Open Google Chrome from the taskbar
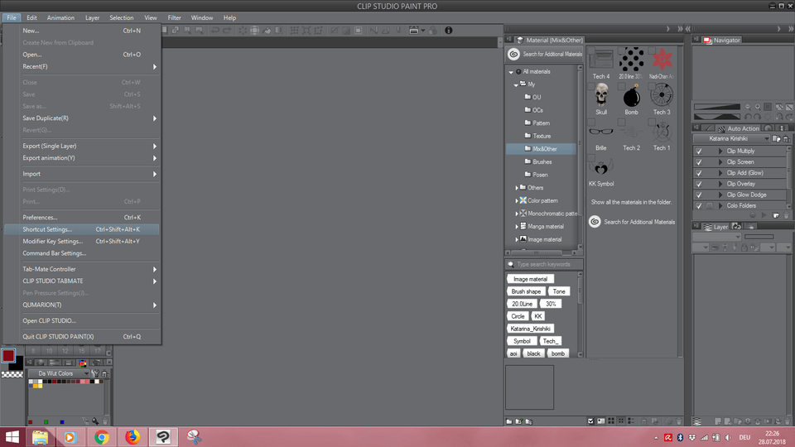795x447 pixels. coord(101,437)
